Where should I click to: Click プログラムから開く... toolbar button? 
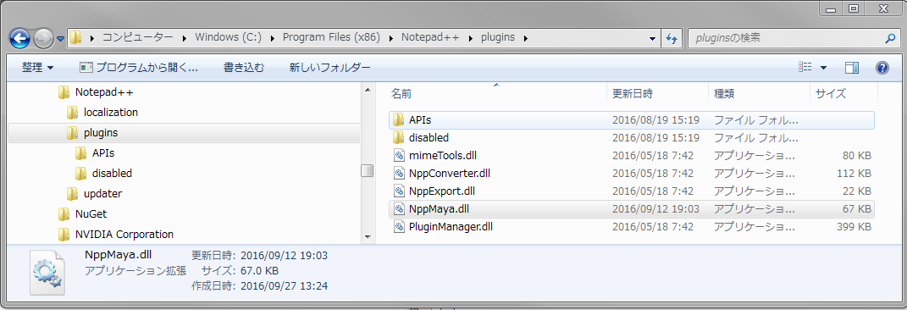(139, 68)
